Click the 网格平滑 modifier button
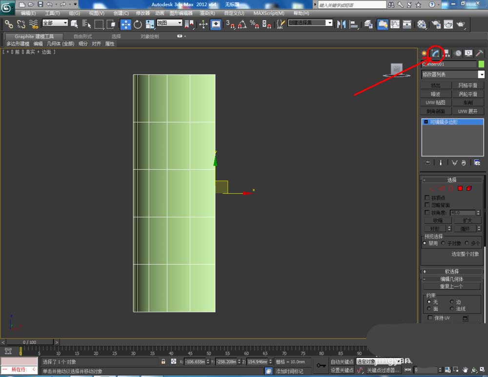 [468, 85]
